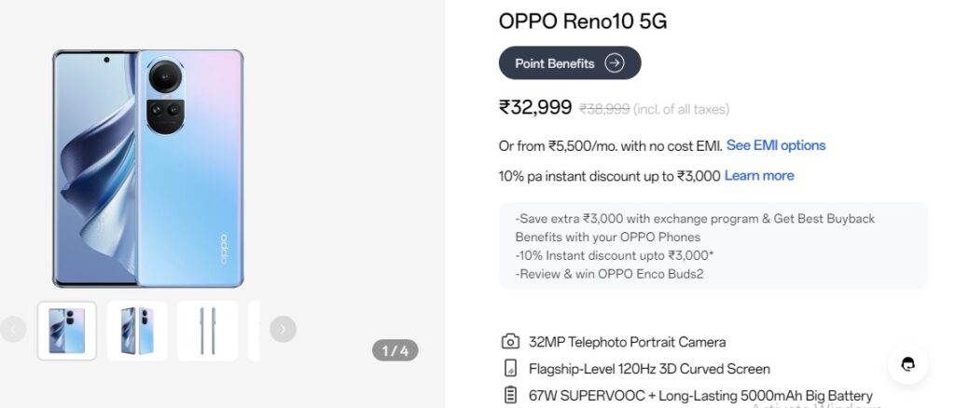
Task: Click the curved screen feature icon
Action: tap(510, 369)
